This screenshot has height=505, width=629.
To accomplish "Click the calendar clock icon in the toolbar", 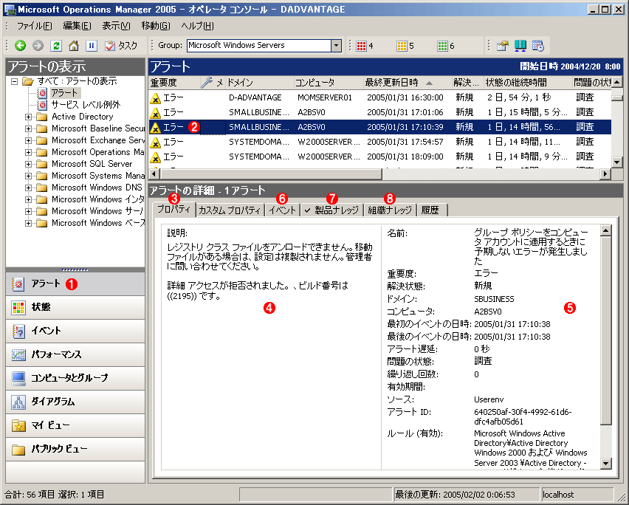I will tap(538, 46).
